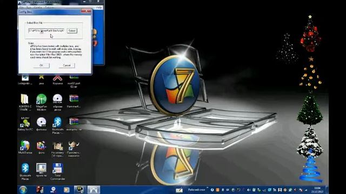Minimize the ePSXe main window
Screen dimensions: 346x194
pyautogui.click(x=84, y=2)
